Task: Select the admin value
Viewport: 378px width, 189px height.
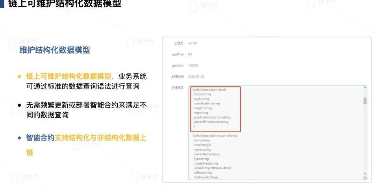Action: click(x=193, y=43)
